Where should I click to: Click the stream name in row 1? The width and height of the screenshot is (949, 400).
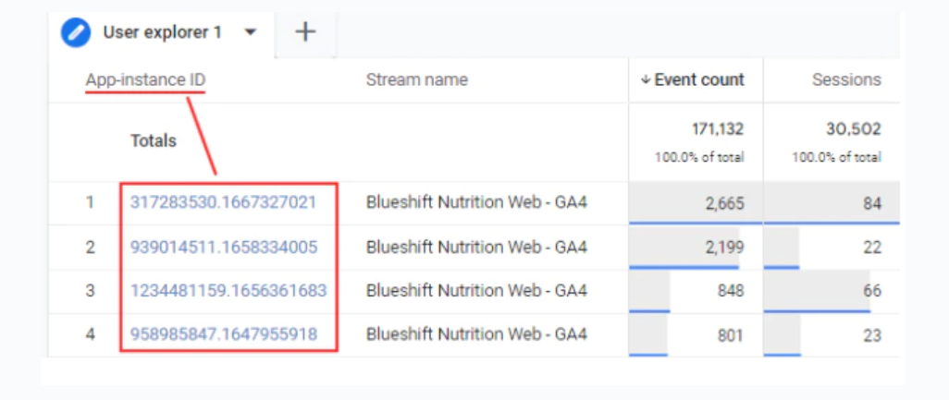click(x=477, y=202)
